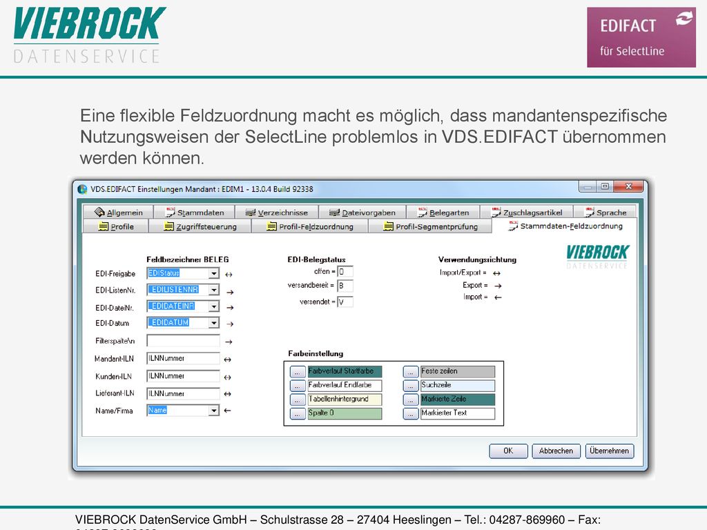Expand the EDI-ListenNr. dropdown
Viewport: 707px width, 530px height.
pos(214,290)
